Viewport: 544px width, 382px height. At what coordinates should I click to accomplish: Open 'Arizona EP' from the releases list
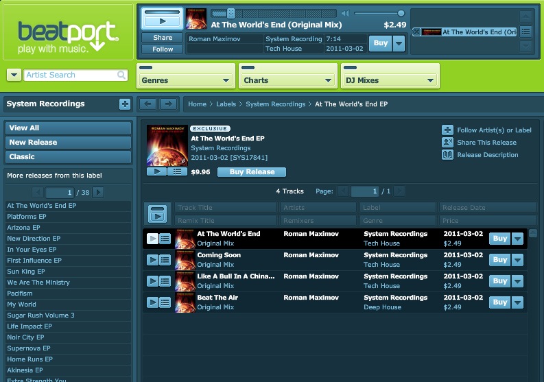click(x=23, y=228)
